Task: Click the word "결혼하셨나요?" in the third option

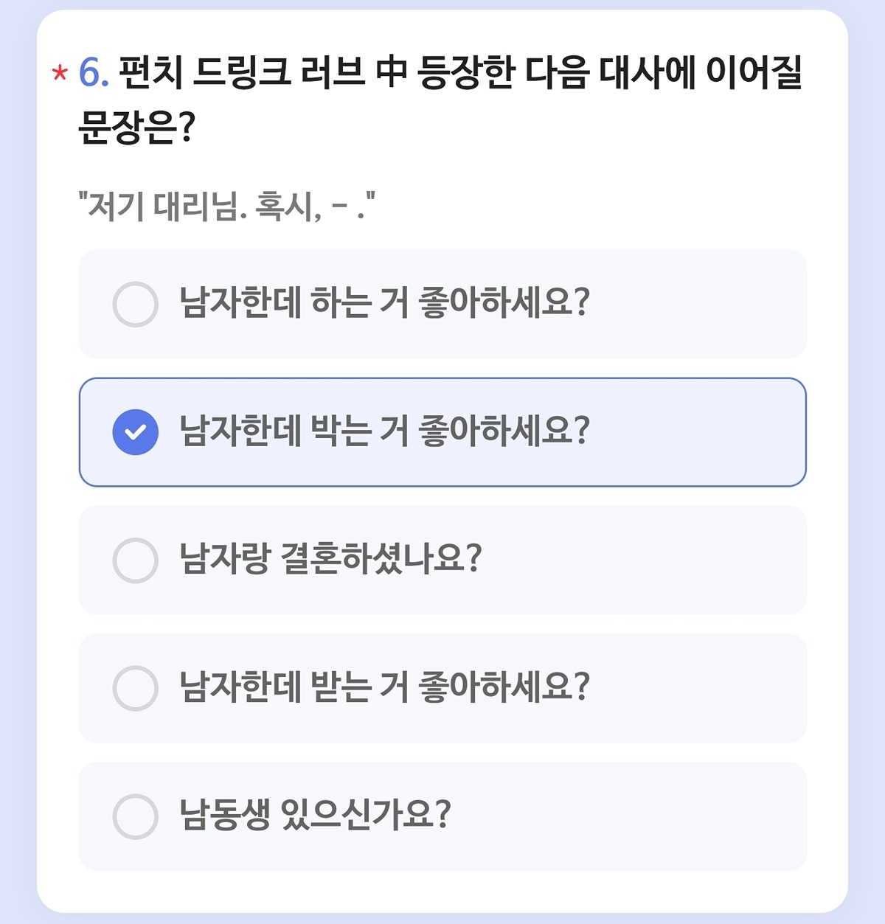Action: [x=381, y=560]
